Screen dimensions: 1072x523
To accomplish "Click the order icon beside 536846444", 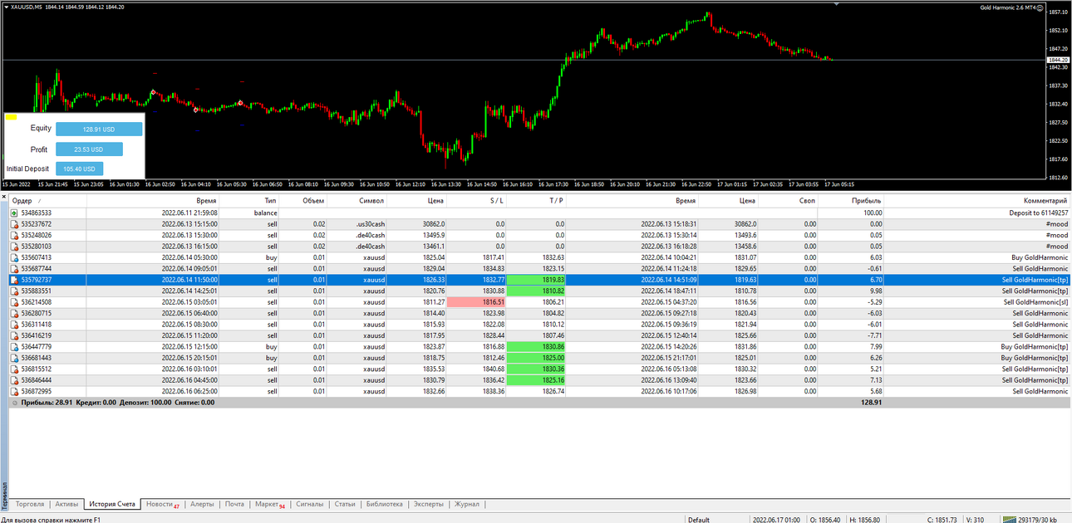I will (x=14, y=379).
